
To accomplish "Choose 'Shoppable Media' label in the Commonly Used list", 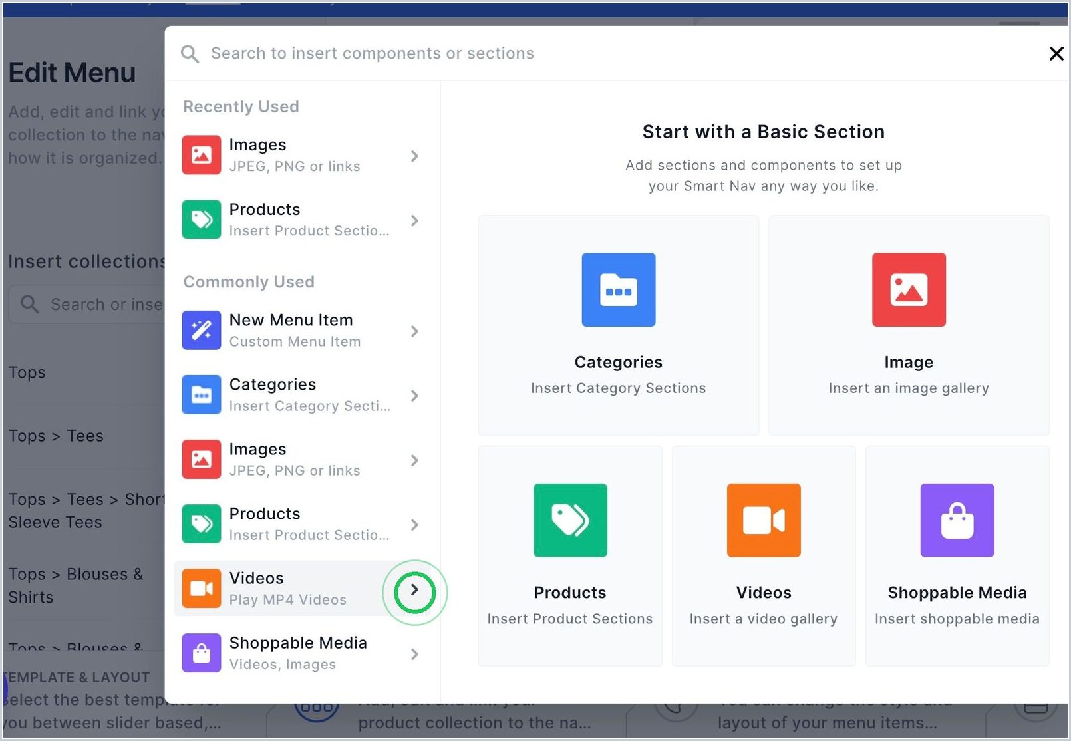I will [298, 643].
